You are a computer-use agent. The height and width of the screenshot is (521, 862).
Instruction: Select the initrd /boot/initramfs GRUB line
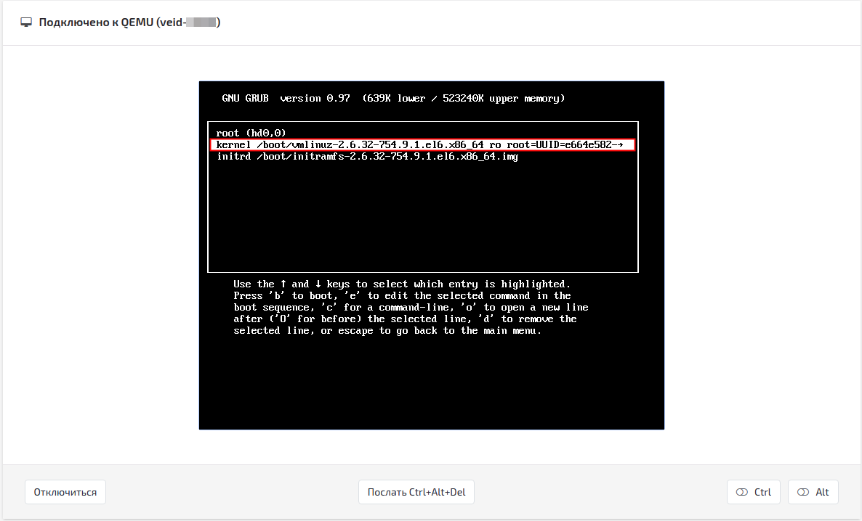pyautogui.click(x=367, y=157)
